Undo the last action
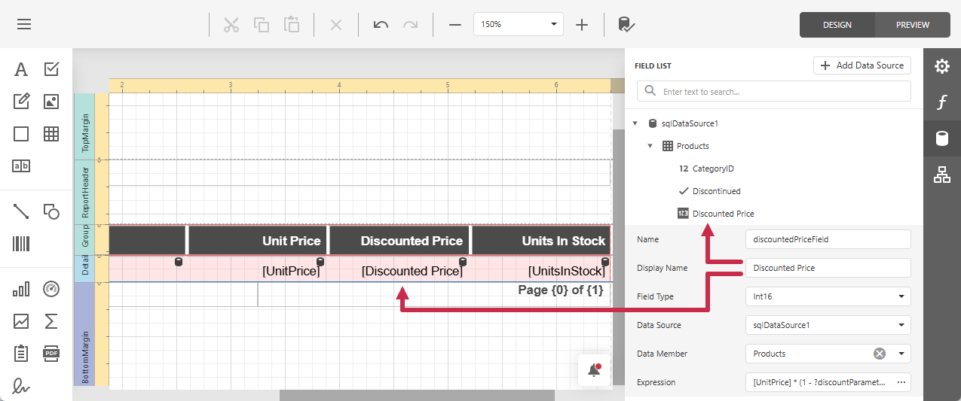Screen dimensions: 961x401 (381, 24)
